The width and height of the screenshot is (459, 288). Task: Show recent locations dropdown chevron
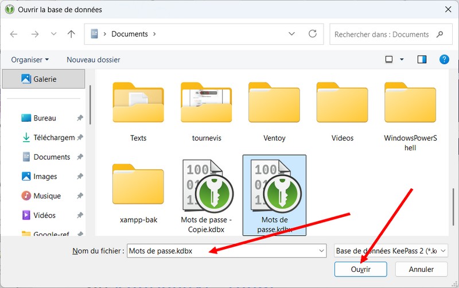pos(53,34)
